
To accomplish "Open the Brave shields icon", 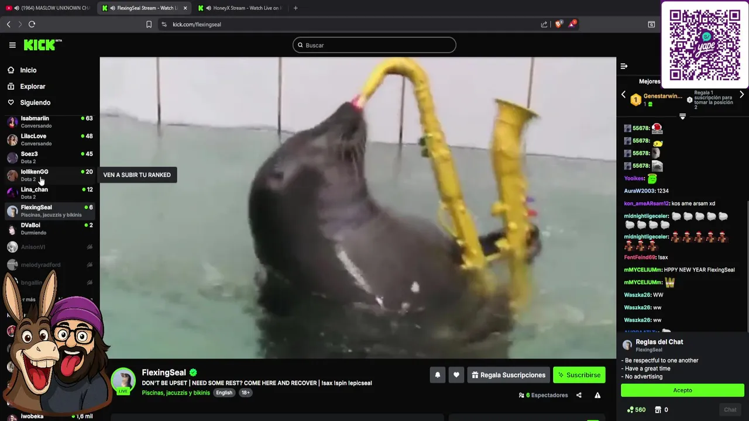I will point(558,24).
